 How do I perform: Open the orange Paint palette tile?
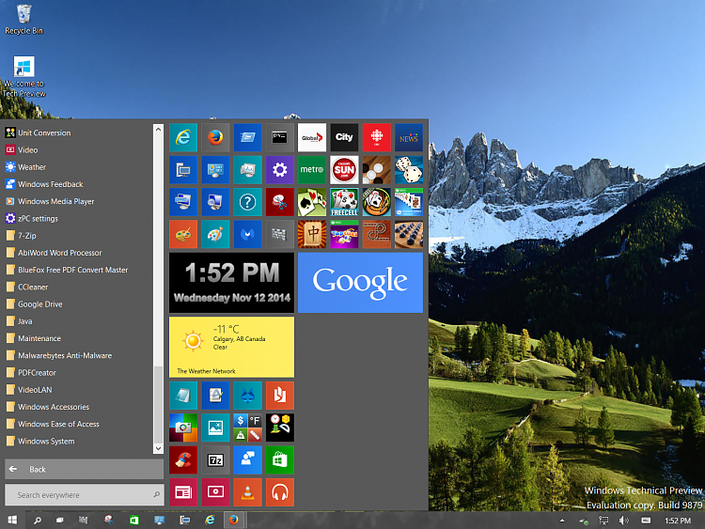tap(183, 234)
